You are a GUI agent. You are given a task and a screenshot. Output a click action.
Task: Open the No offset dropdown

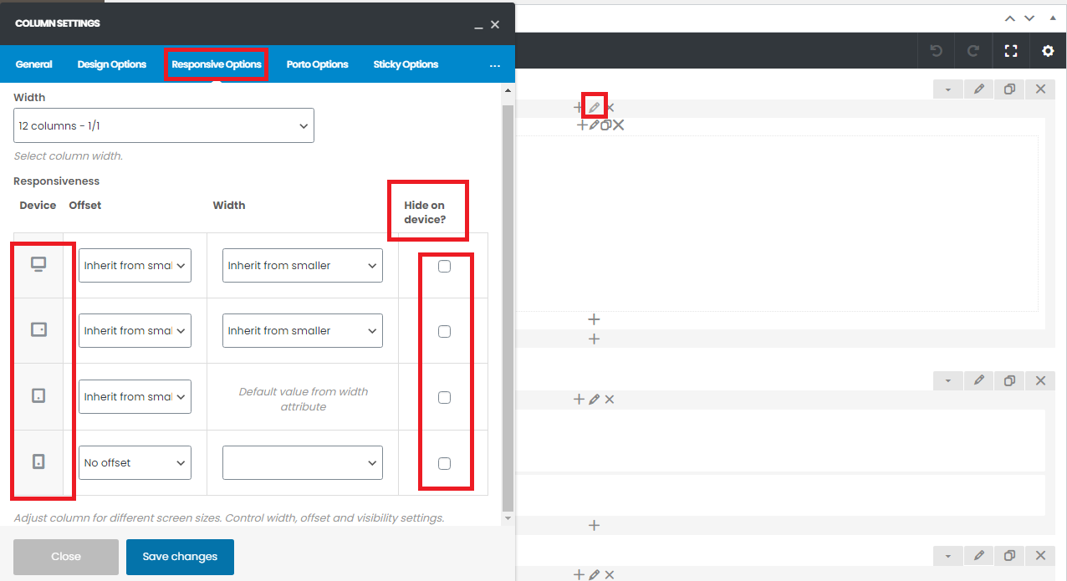click(x=135, y=462)
